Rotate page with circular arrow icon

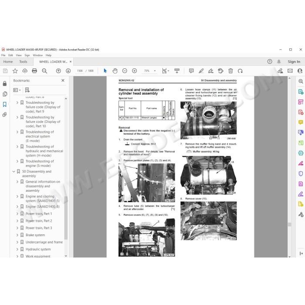(x=240, y=71)
